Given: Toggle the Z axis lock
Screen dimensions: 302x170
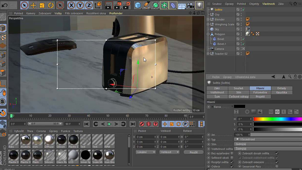Looking at the screenshot, I should tap(89, 5).
